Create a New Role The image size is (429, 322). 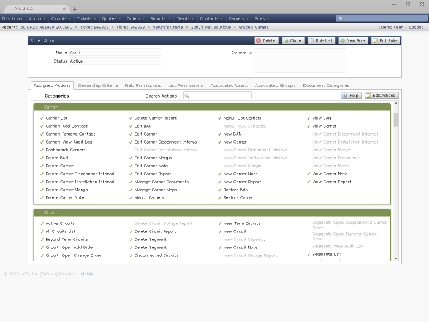353,40
